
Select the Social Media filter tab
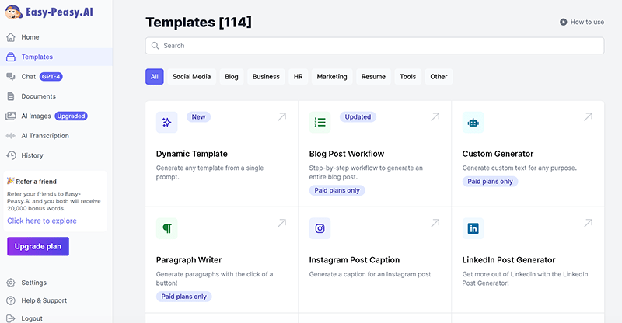(x=191, y=77)
